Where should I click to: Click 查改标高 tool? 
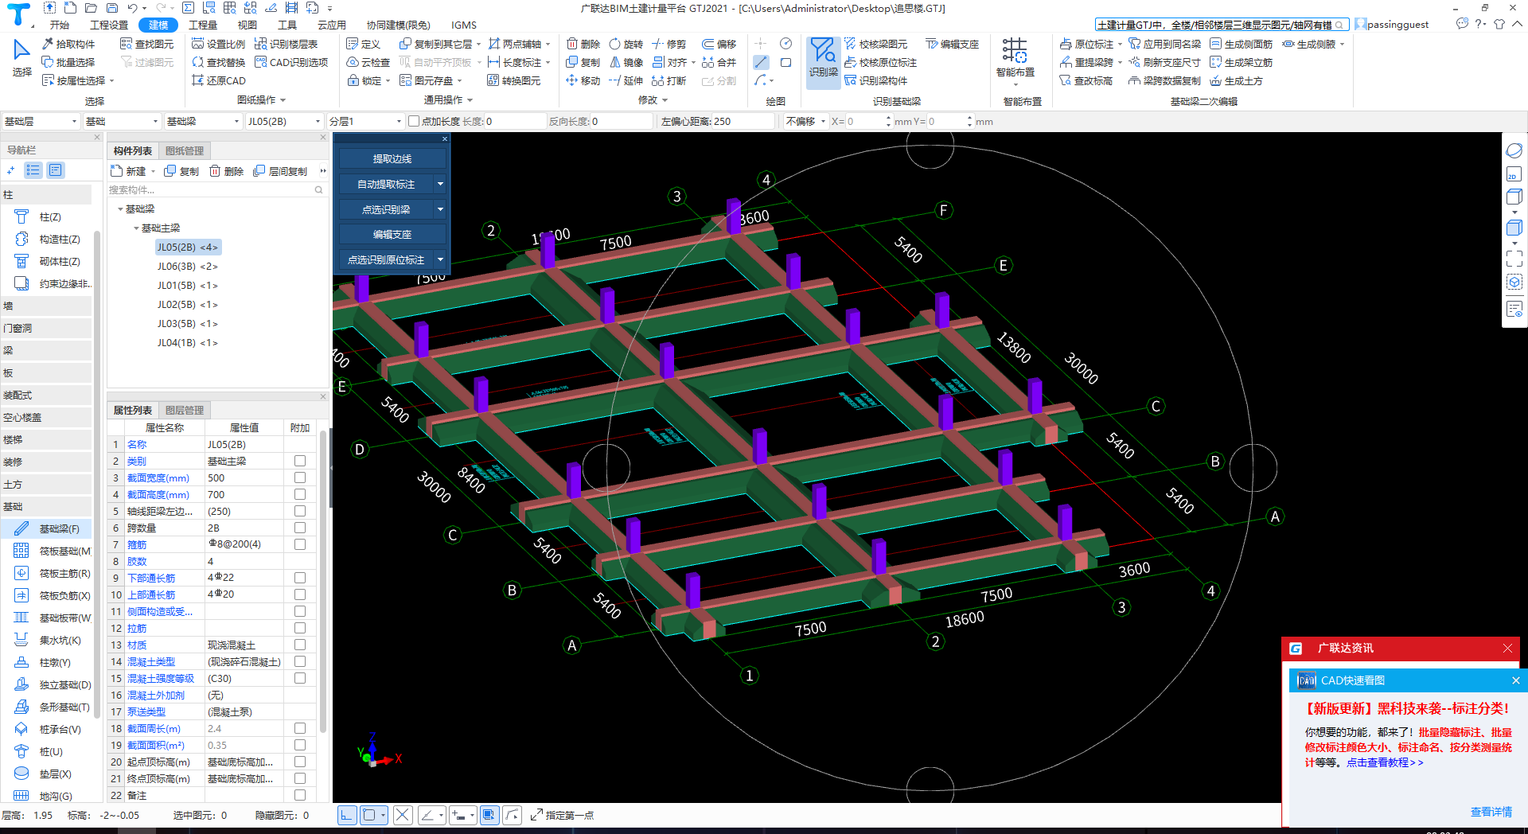(1086, 80)
